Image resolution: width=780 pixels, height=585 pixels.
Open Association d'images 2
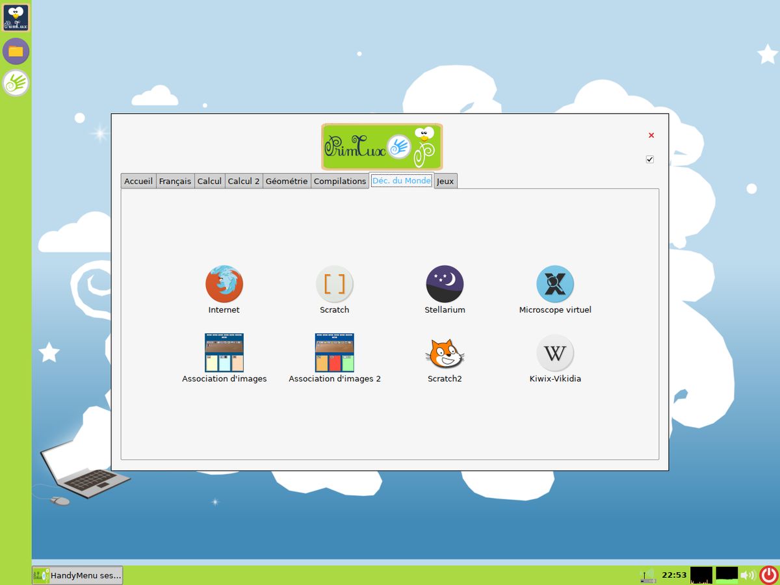[x=334, y=351]
